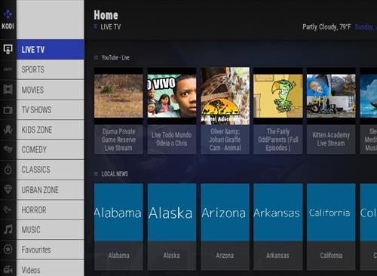Play Kitten Academy Live Stream thumbnail
This screenshot has width=377, height=276.
coord(331,110)
